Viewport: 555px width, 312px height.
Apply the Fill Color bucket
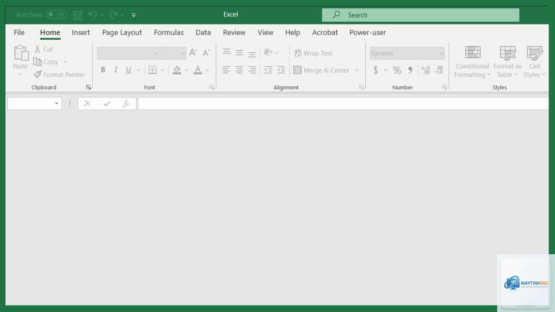pyautogui.click(x=177, y=70)
